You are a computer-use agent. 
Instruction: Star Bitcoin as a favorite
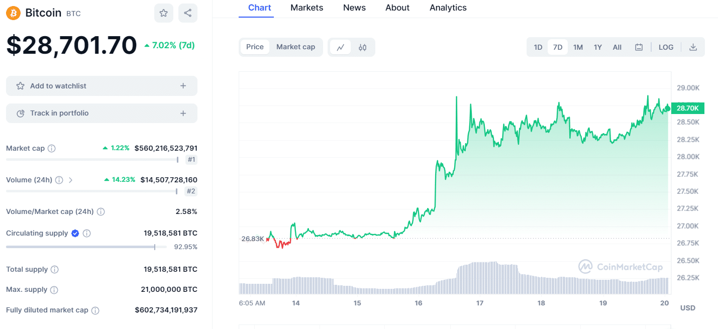(163, 13)
